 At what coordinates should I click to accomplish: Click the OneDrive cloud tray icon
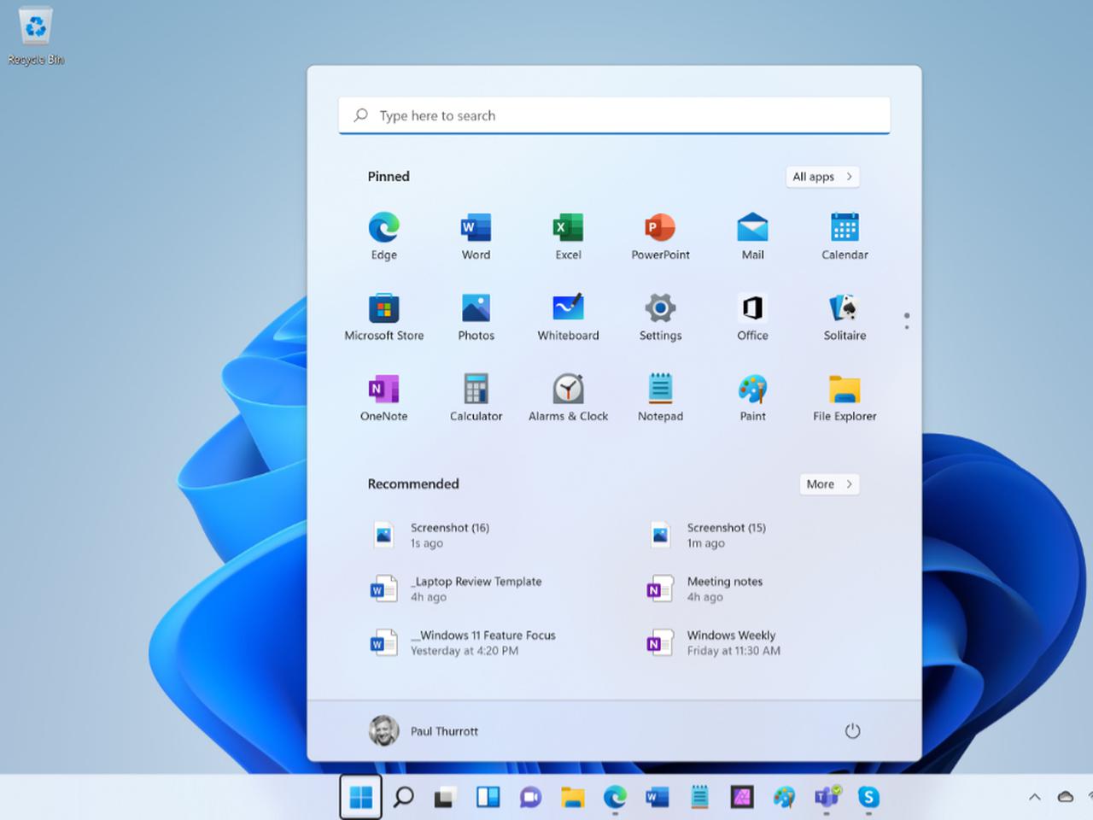click(x=1065, y=797)
